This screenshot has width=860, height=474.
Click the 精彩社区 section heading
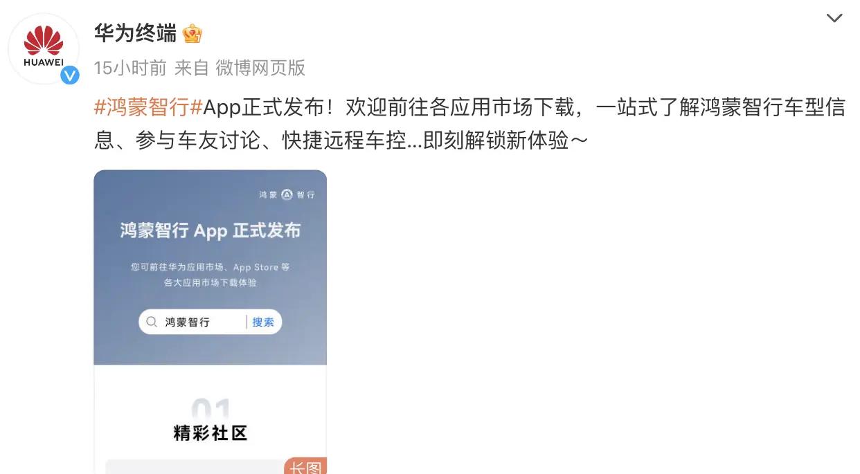click(210, 434)
